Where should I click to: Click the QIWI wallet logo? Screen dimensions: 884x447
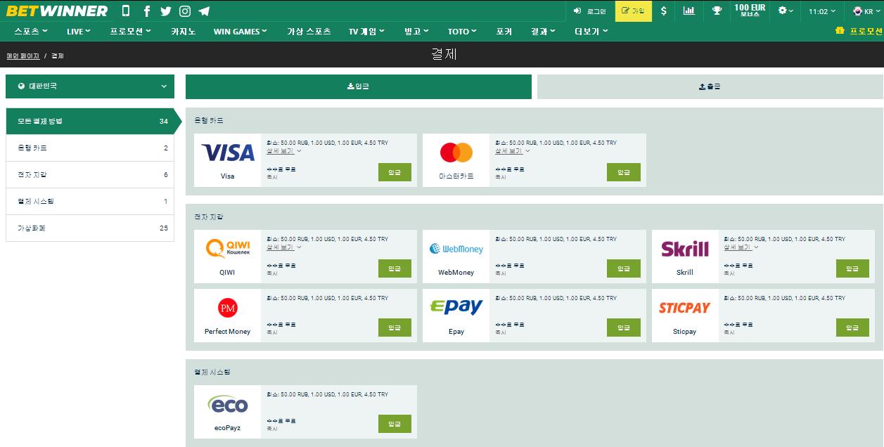pyautogui.click(x=228, y=248)
